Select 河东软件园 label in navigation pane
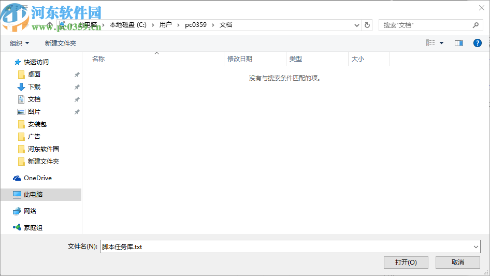 click(x=44, y=149)
